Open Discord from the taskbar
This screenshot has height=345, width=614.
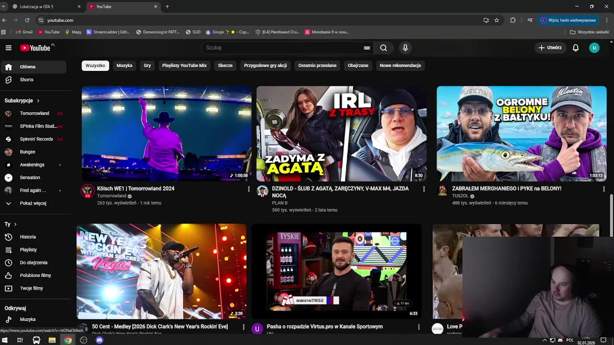point(99,340)
